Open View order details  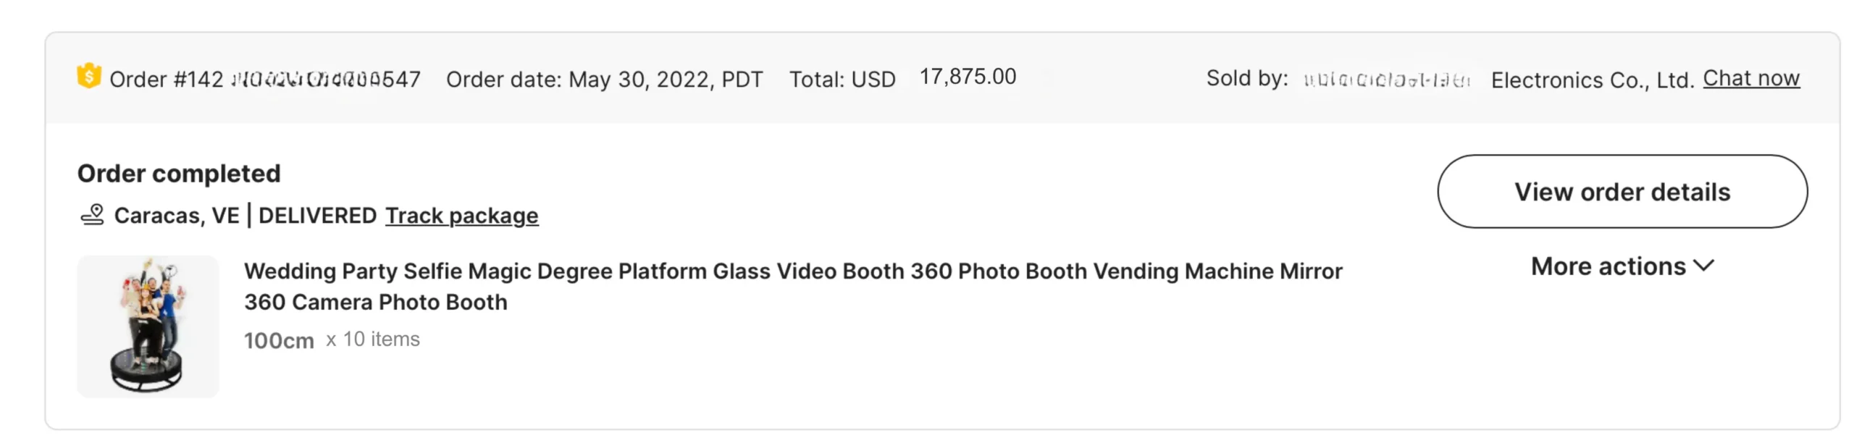1622,192
